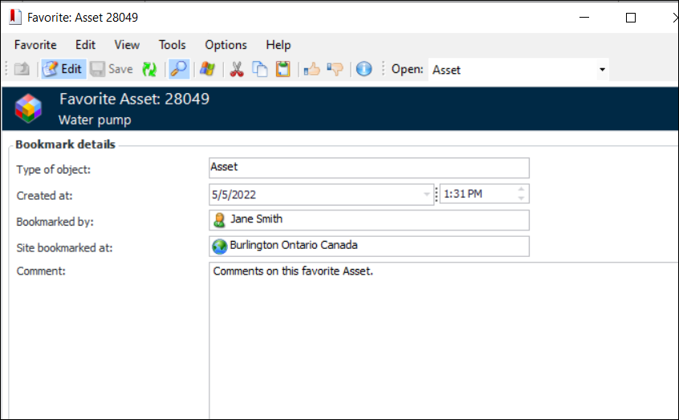679x420 pixels.
Task: Open the Created at date dropdown
Action: (x=426, y=194)
